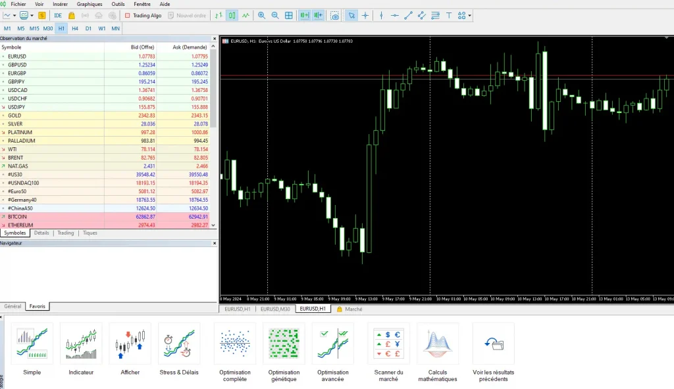
Task: Toggle Trading Algo
Action: [143, 16]
